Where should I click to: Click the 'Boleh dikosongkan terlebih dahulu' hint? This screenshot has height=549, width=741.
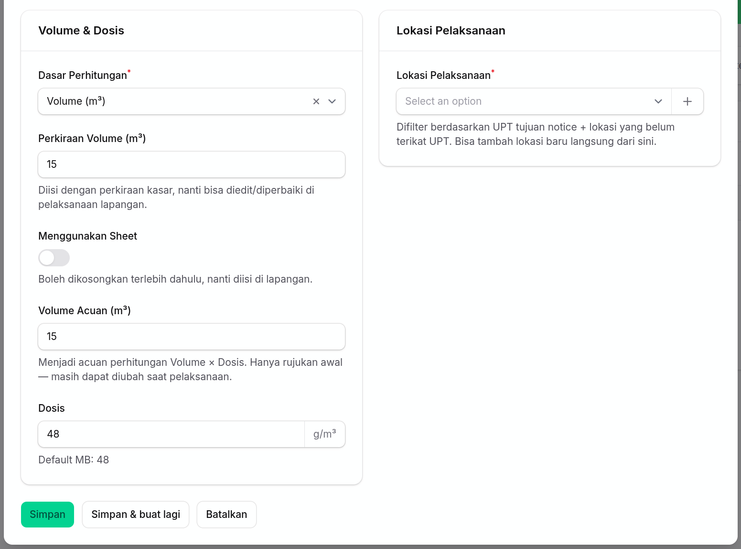click(x=175, y=279)
